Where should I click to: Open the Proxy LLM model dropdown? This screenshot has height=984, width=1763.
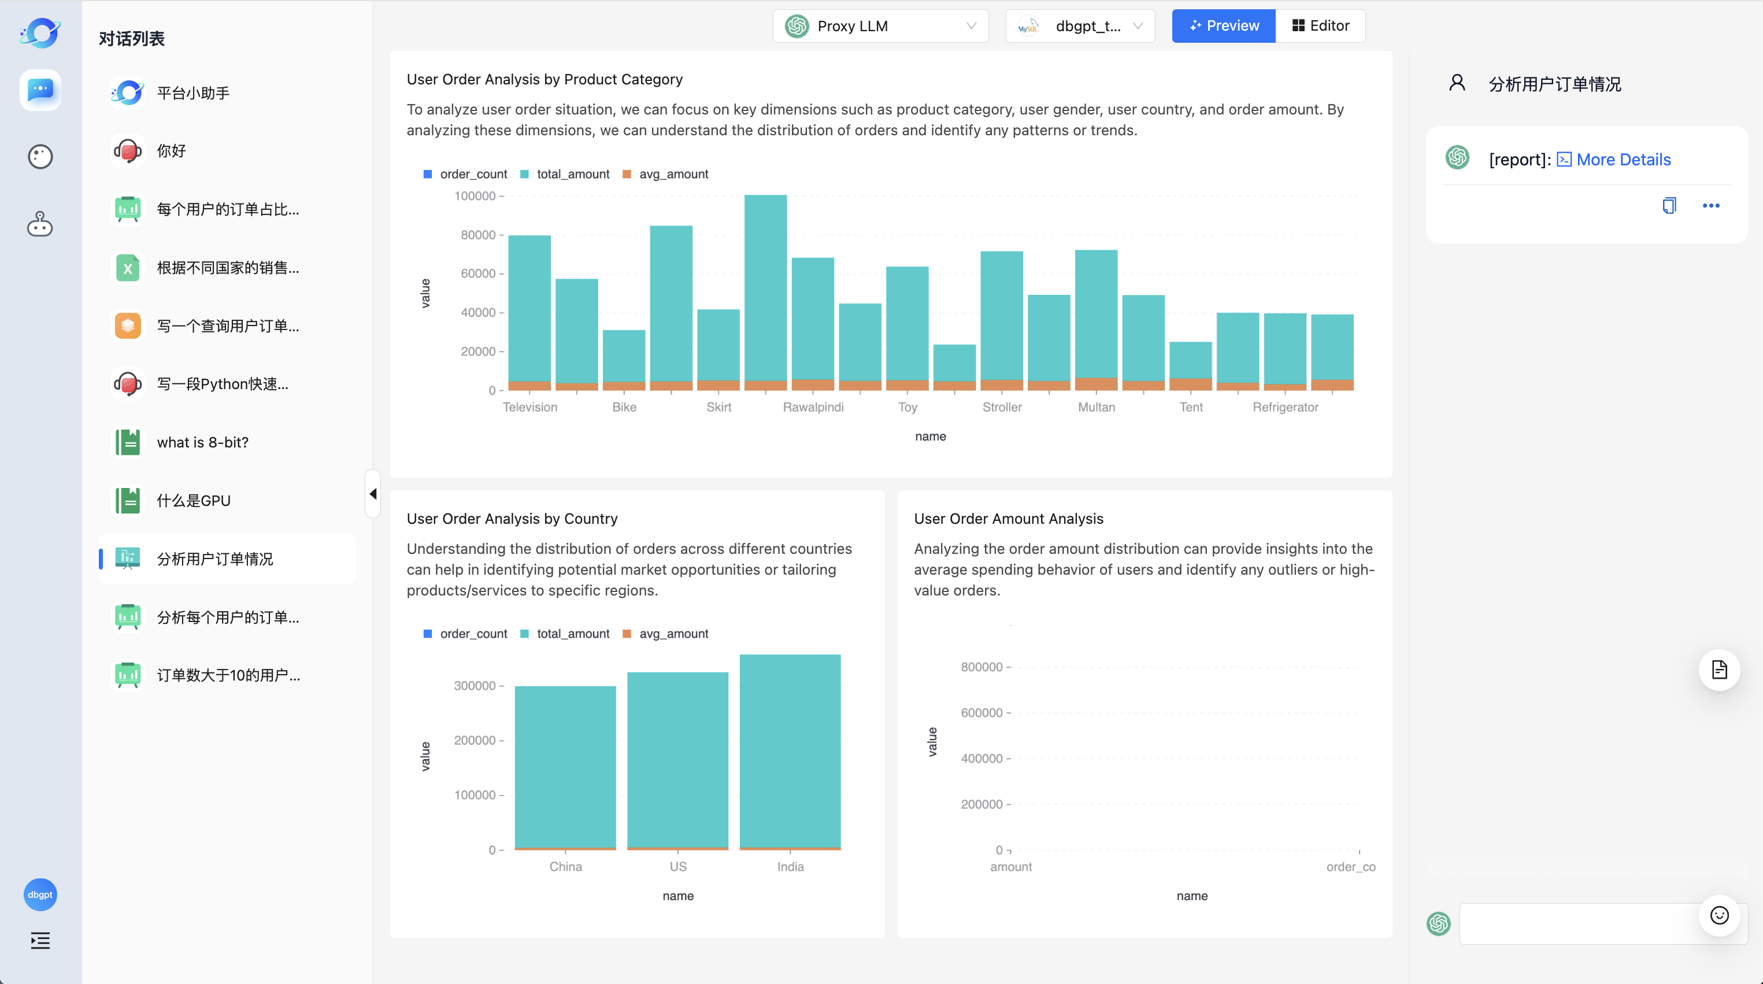[880, 26]
